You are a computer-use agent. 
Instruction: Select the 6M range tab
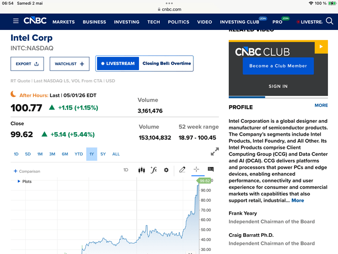pyautogui.click(x=65, y=154)
